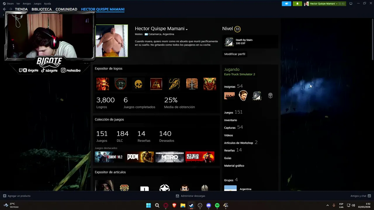374x210 pixels.
Task: Open the Death by Stairs badge icon
Action: click(x=229, y=42)
